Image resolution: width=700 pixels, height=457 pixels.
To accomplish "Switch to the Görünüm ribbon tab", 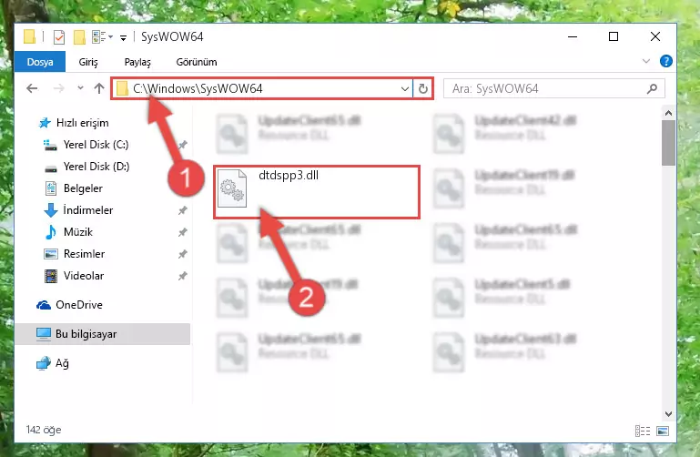I will (197, 62).
